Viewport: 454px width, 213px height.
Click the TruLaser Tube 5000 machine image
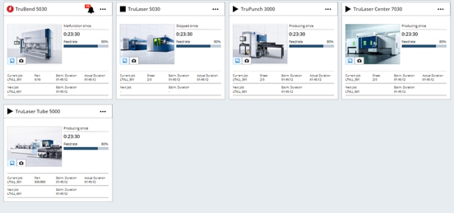[35, 146]
